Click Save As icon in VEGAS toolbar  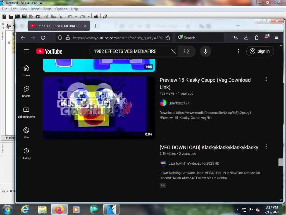[24, 17]
